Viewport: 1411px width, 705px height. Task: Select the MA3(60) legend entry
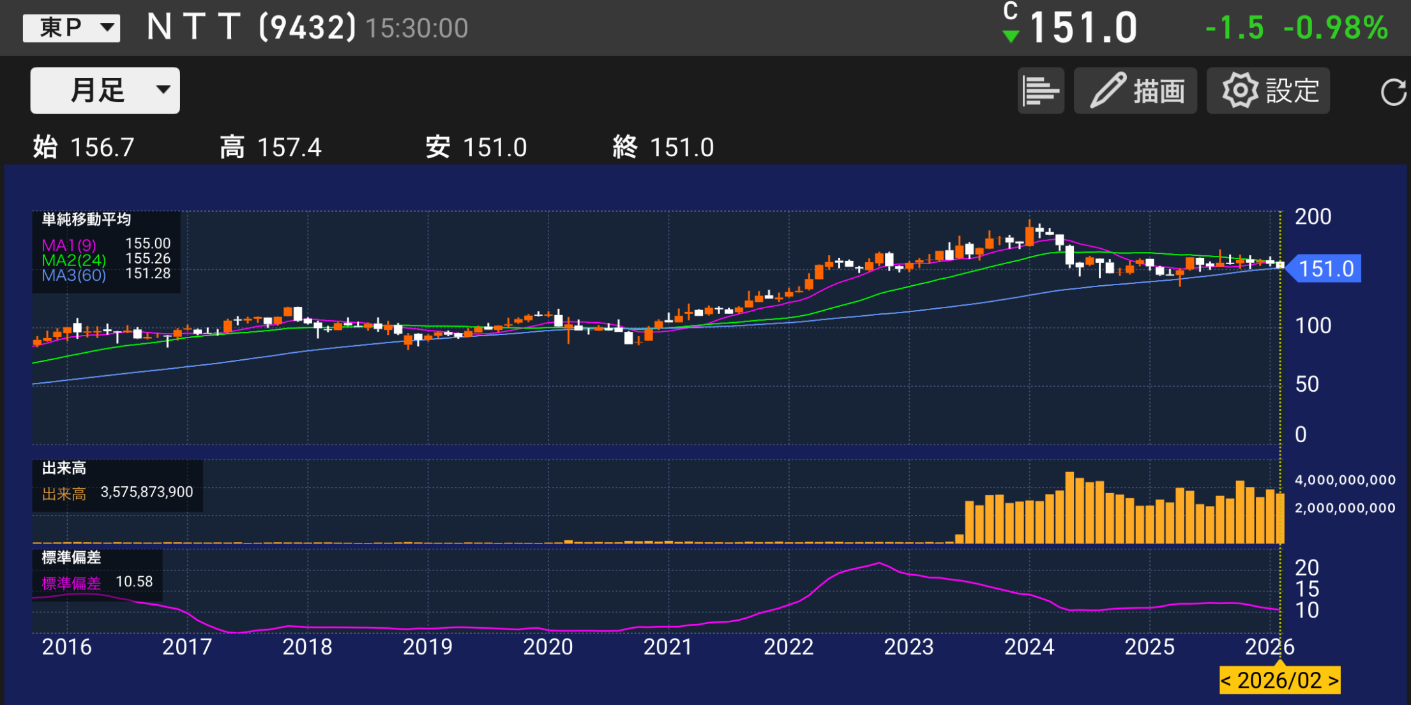pos(73,275)
